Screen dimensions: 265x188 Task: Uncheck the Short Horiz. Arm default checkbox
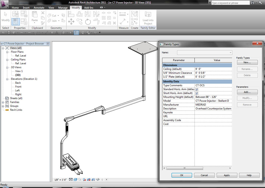pos(197,93)
